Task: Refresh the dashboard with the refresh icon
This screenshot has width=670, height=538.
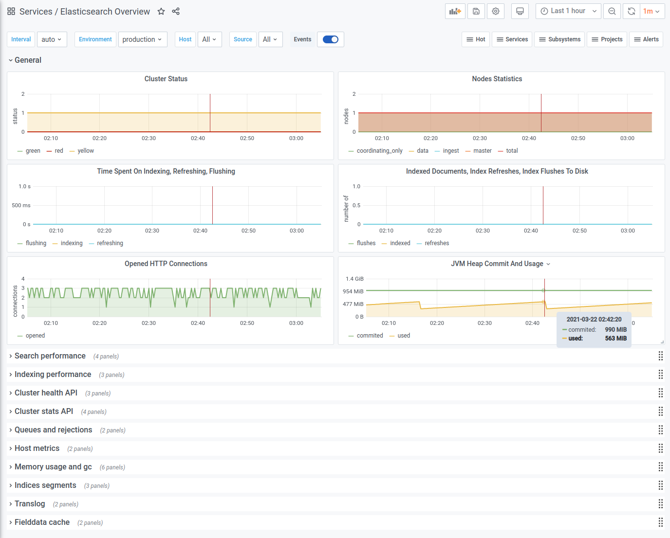Action: click(x=632, y=11)
